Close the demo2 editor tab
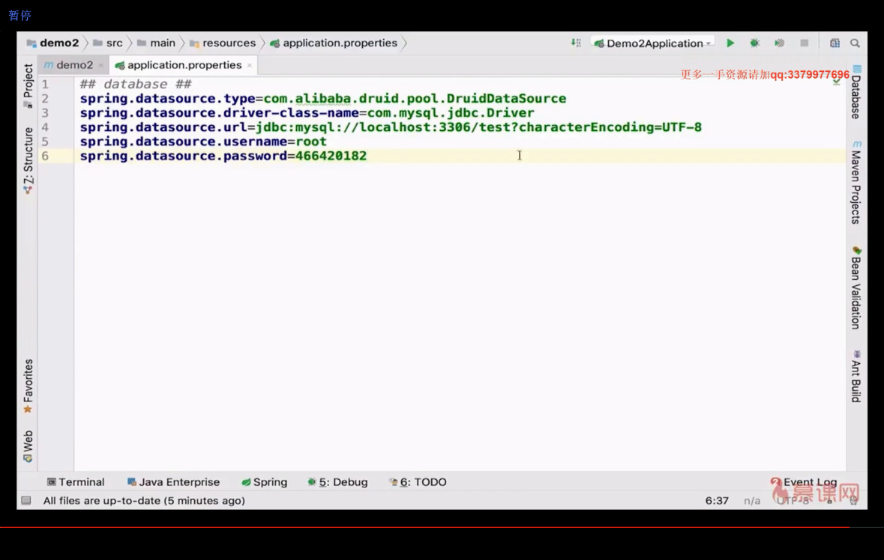This screenshot has width=884, height=560. 100,66
